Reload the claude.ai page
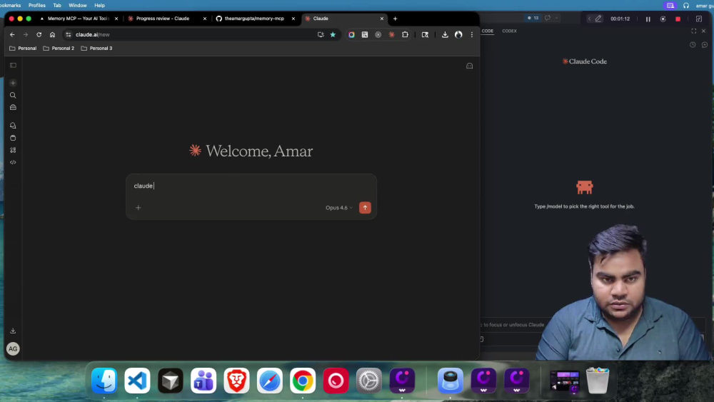 (39, 34)
